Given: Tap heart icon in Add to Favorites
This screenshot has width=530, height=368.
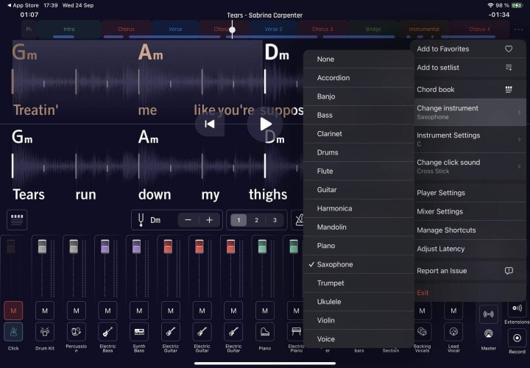Looking at the screenshot, I should click(509, 49).
